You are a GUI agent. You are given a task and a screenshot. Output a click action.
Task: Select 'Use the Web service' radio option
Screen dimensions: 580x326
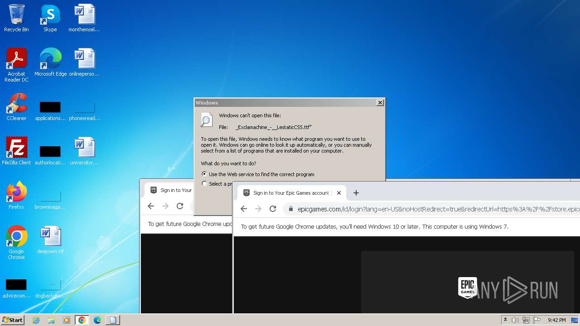pyautogui.click(x=204, y=174)
